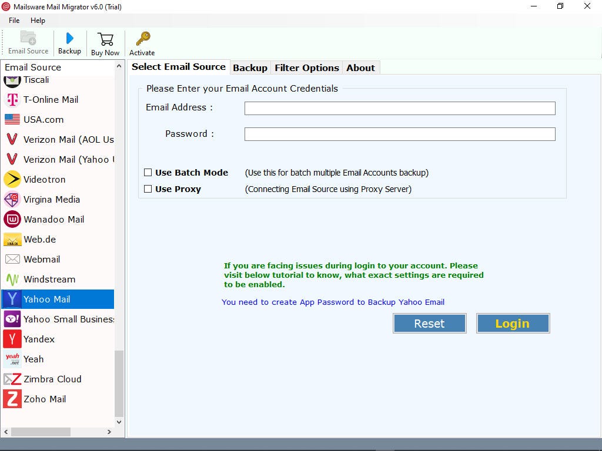
Task: Click the Backup toolbar icon
Action: pyautogui.click(x=69, y=38)
